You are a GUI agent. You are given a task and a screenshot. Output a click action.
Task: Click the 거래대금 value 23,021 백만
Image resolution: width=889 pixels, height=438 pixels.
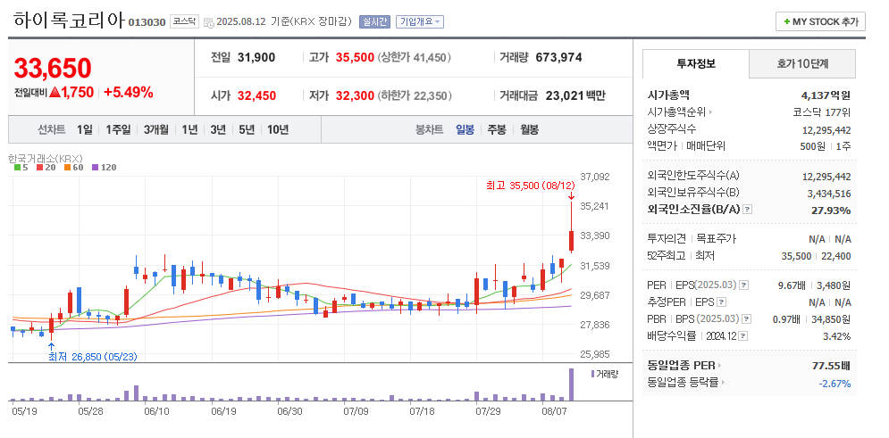(575, 95)
